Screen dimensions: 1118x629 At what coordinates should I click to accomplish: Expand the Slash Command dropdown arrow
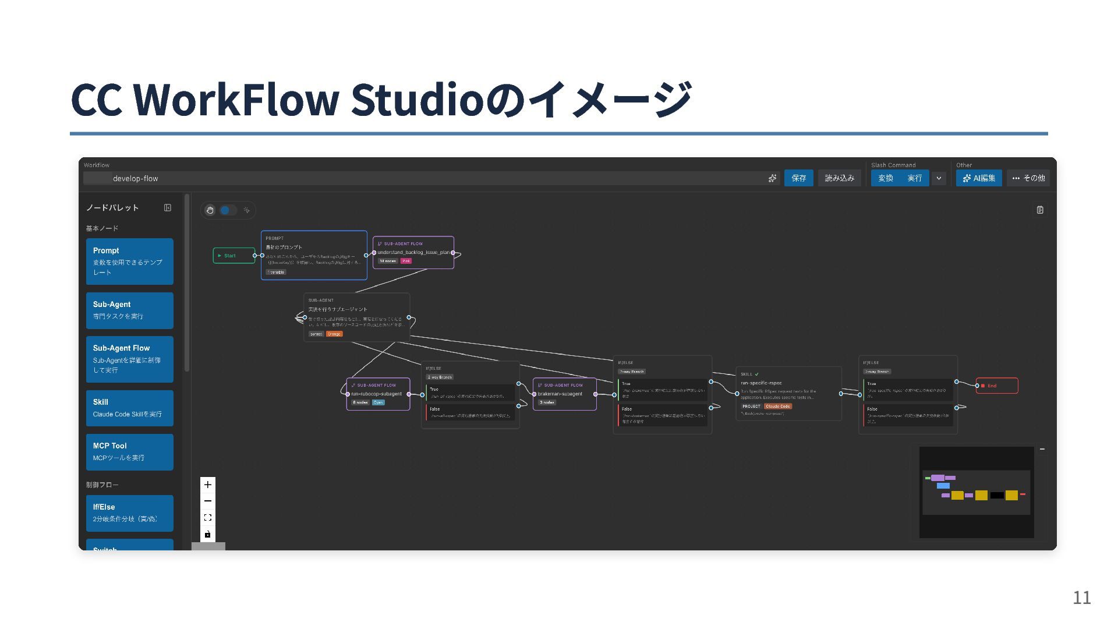point(939,178)
